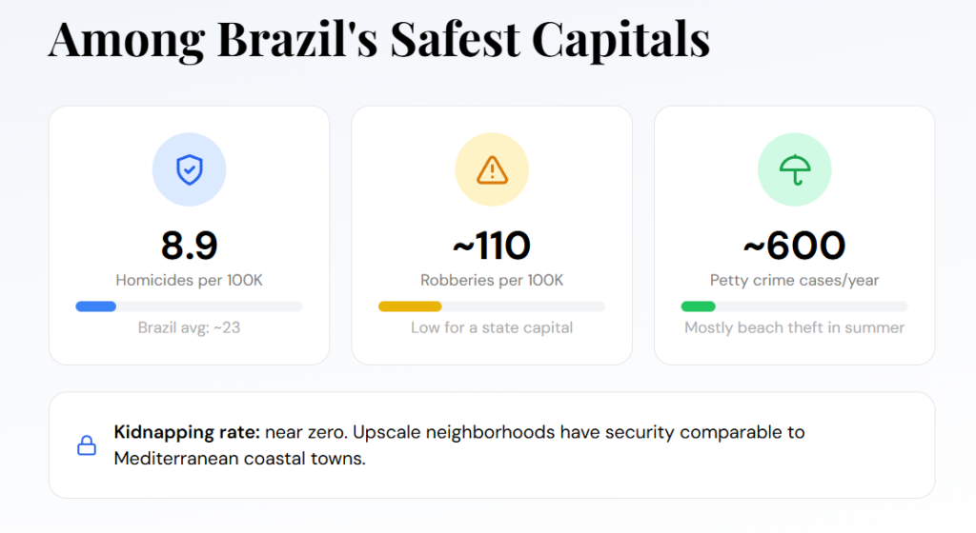Click the ~110 robberies figure
The width and height of the screenshot is (976, 533).
[x=492, y=246]
